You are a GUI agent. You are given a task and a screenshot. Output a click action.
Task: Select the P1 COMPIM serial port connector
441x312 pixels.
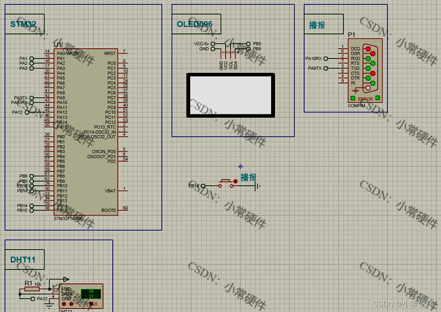click(365, 71)
